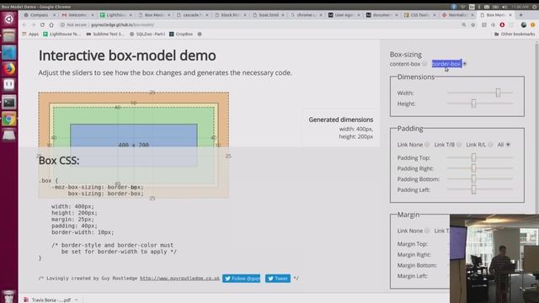Bookmark this page with the star icon

[x=473, y=24]
